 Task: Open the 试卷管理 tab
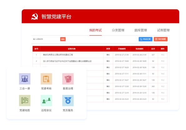point(163,30)
